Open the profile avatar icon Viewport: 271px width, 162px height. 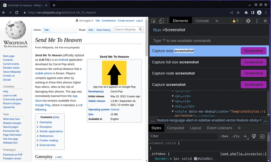tap(259, 13)
